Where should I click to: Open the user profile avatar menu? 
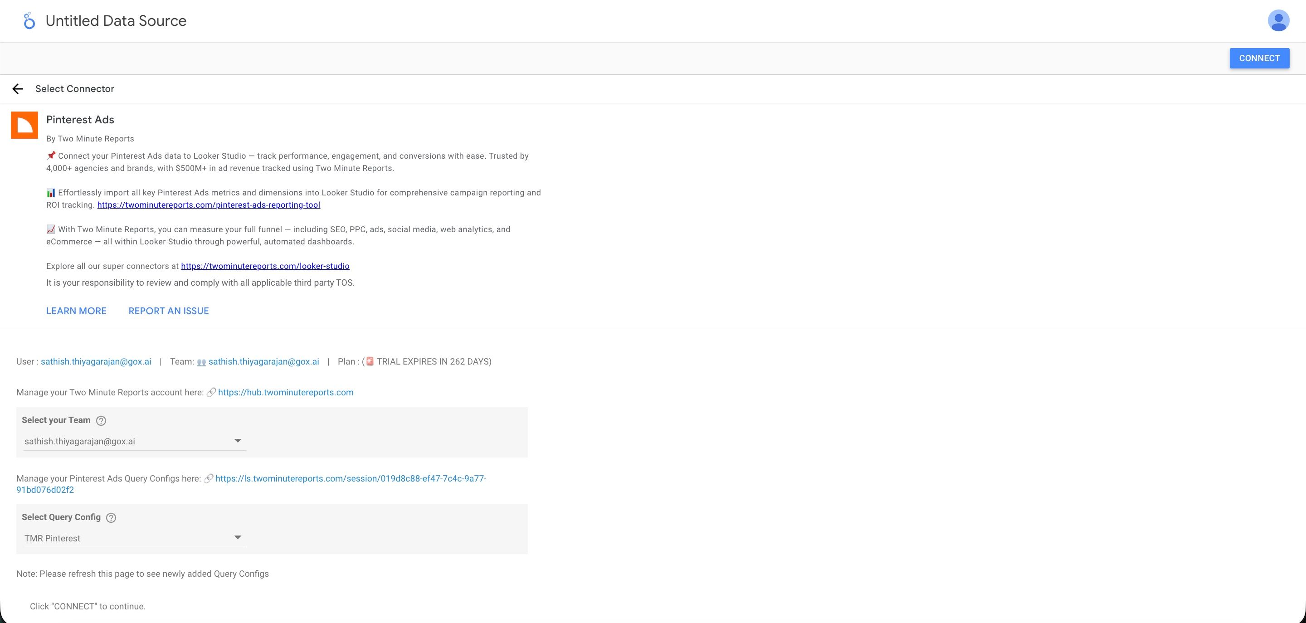(x=1278, y=20)
